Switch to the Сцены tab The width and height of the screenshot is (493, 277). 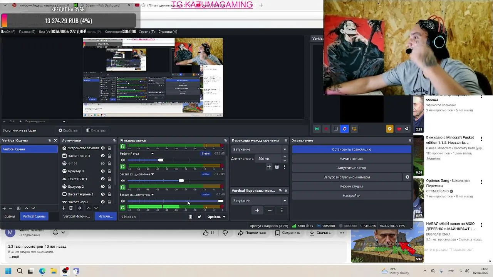(x=10, y=217)
